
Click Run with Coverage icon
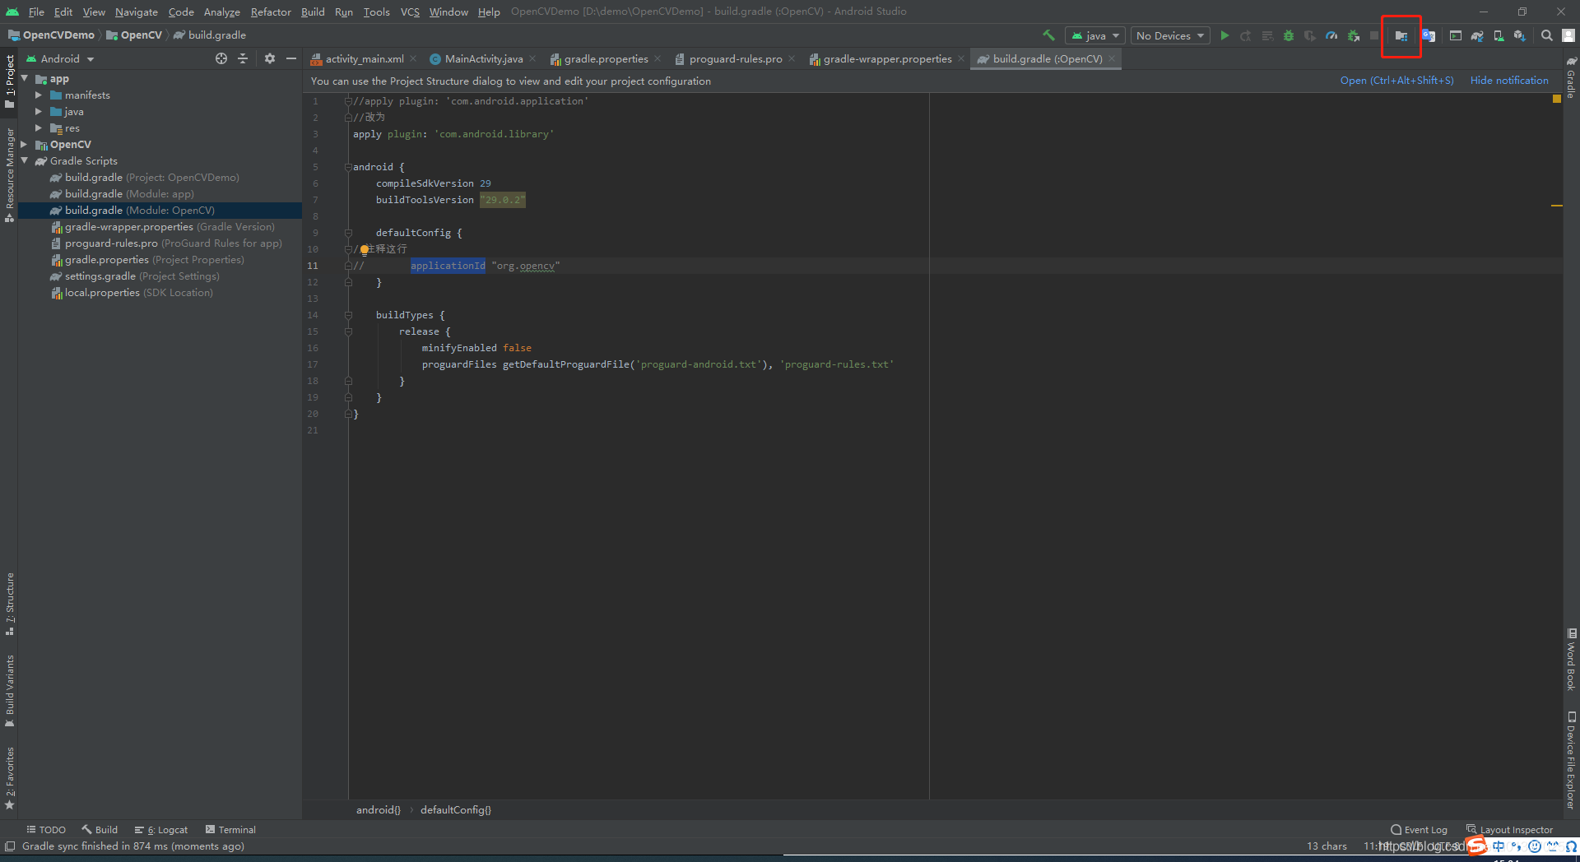coord(1310,35)
